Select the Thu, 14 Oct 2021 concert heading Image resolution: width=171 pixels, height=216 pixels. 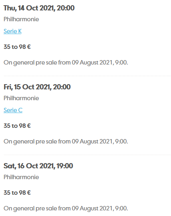(39, 8)
